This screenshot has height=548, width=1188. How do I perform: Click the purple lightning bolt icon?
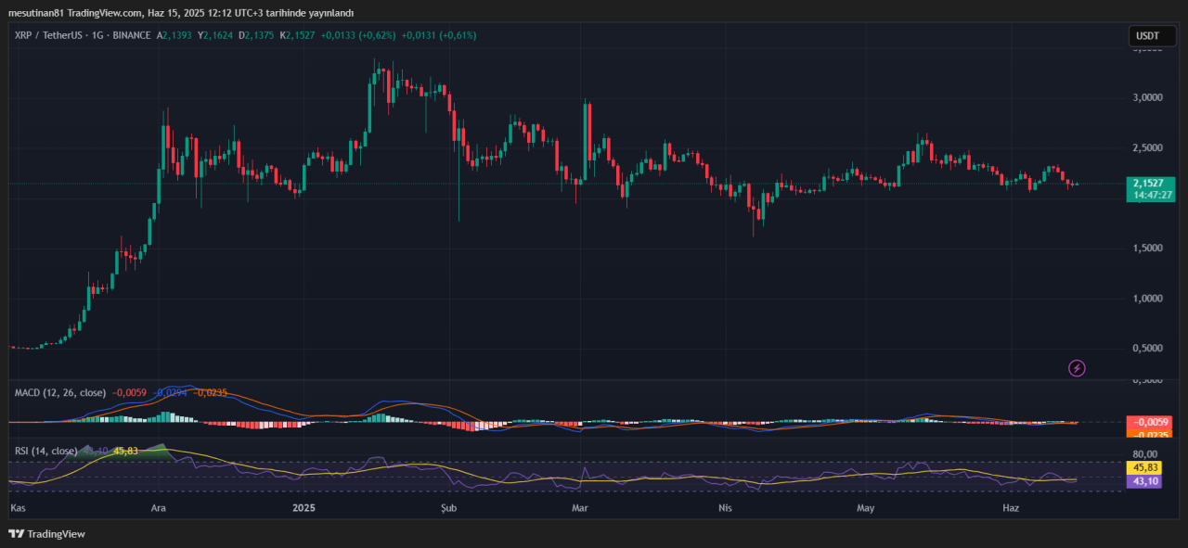(x=1077, y=368)
